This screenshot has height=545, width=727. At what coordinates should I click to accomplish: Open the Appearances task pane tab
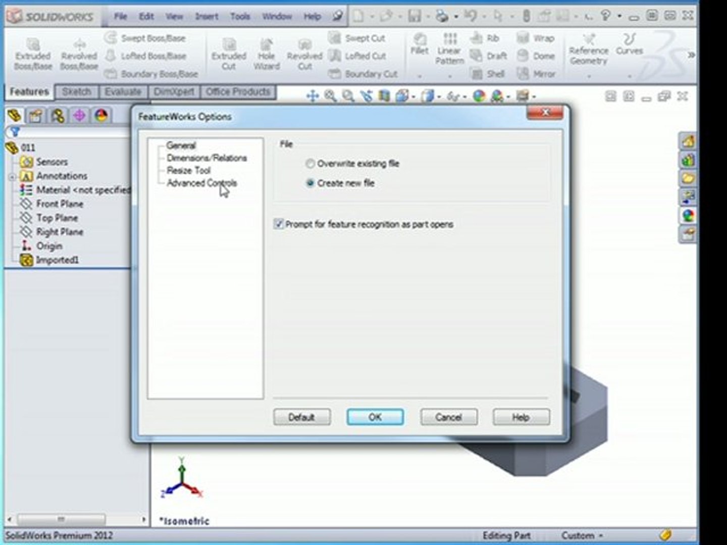[687, 216]
